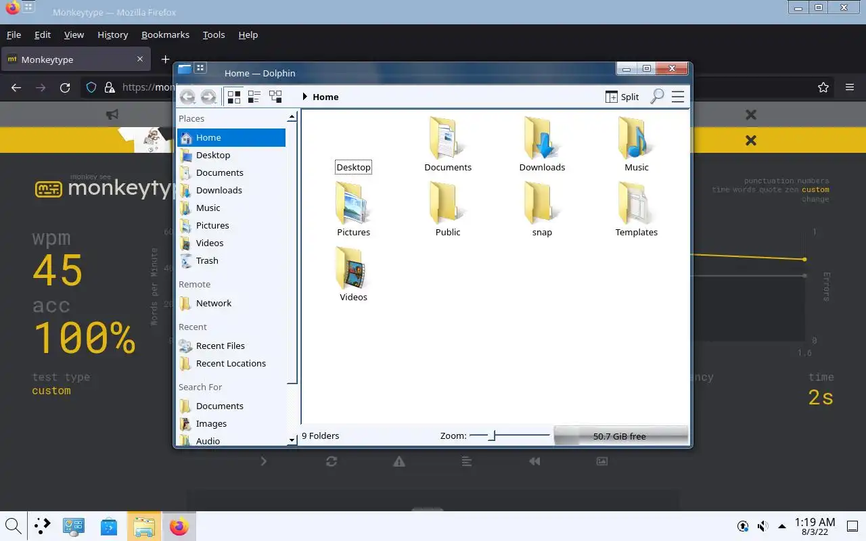Dismiss the gray Monkeytype announcement bar
Viewport: 866px width, 541px height.
(750, 115)
